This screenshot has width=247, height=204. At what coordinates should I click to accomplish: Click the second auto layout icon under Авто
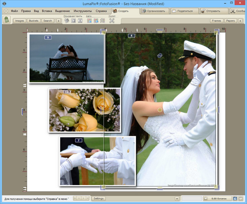(x=96, y=21)
